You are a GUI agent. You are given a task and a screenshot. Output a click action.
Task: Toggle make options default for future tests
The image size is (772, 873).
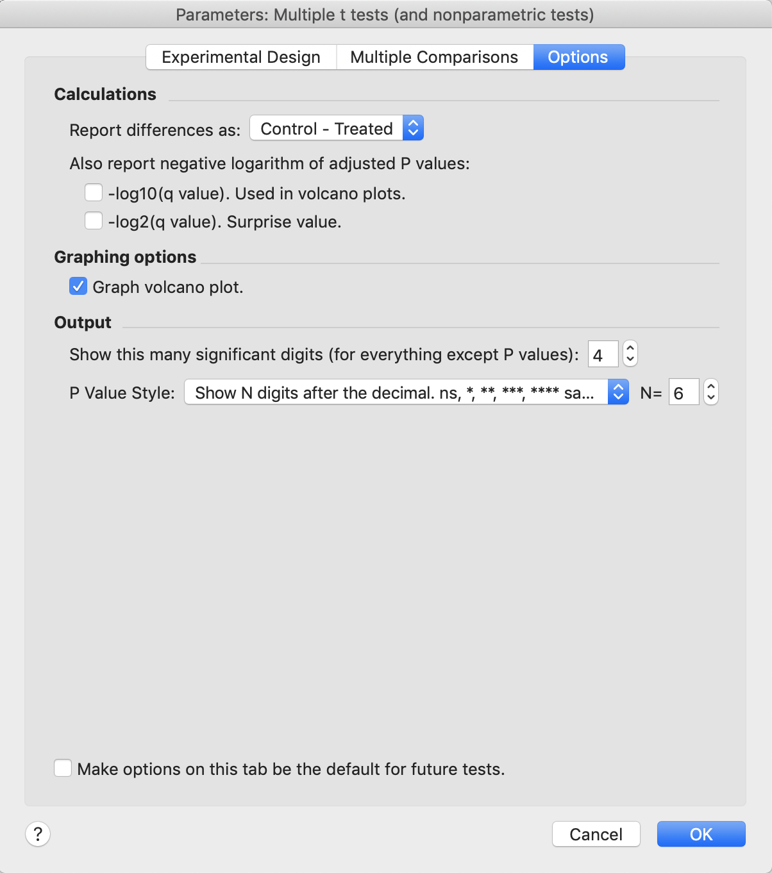pyautogui.click(x=63, y=768)
